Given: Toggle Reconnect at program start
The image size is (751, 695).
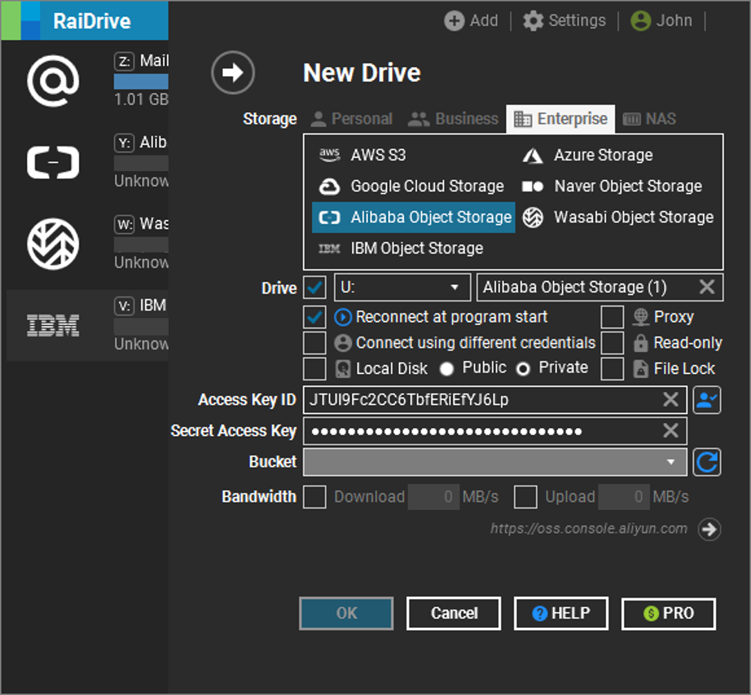Looking at the screenshot, I should click(x=315, y=317).
